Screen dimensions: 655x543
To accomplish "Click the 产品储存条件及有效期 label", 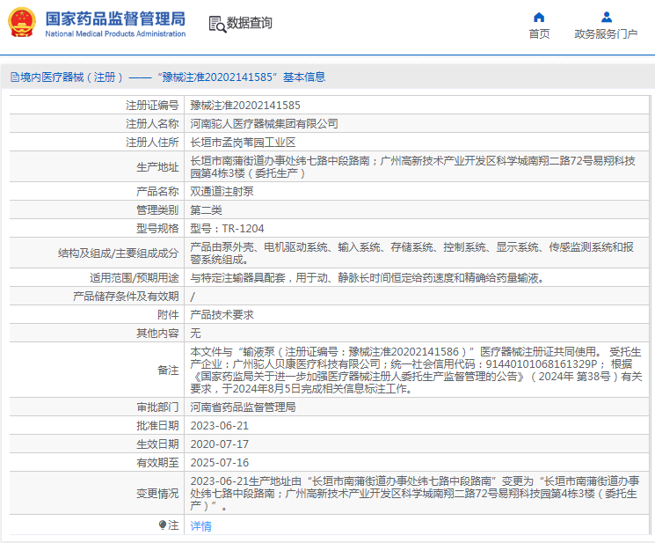I will (x=126, y=296).
